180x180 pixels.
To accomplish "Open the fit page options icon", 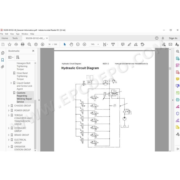I will (x=105, y=44).
